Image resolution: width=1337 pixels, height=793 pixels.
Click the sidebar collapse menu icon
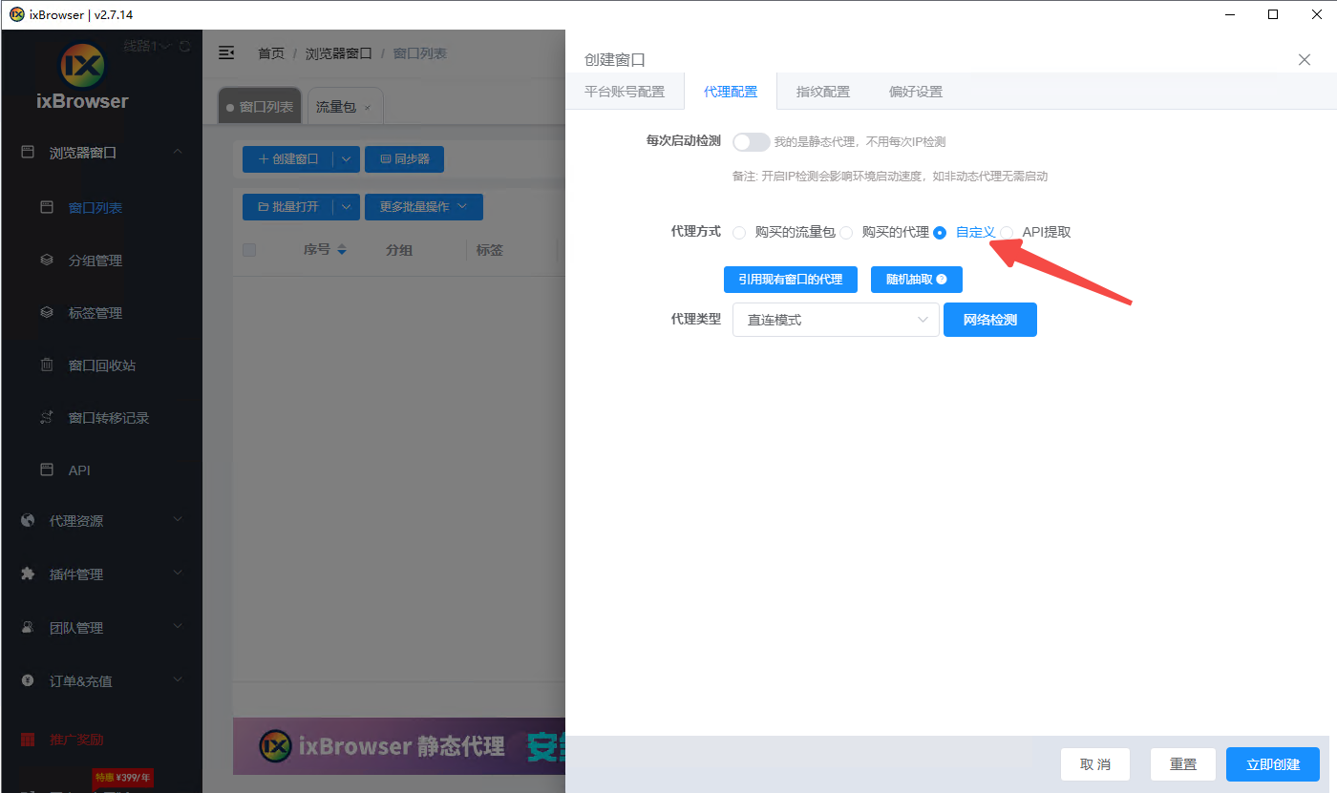click(226, 52)
